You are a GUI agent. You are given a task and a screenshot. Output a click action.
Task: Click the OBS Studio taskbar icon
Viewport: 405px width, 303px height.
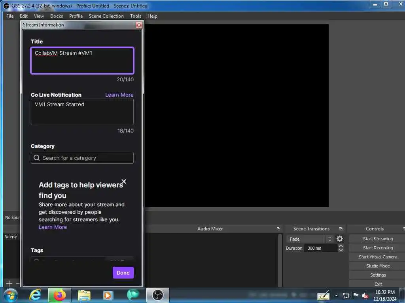(157, 295)
